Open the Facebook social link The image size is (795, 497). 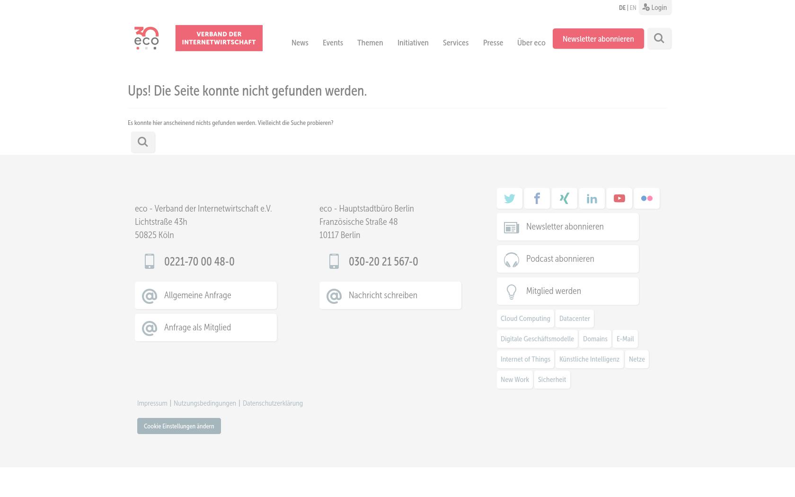coord(537,198)
